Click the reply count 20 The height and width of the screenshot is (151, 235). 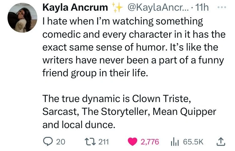pyautogui.click(x=60, y=142)
